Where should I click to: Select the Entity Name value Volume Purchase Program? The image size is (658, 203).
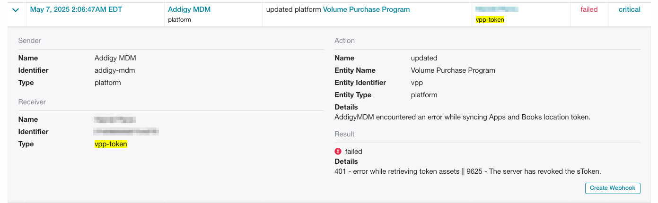(453, 70)
